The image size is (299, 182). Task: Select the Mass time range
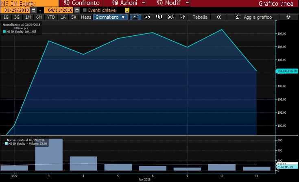tap(86, 17)
